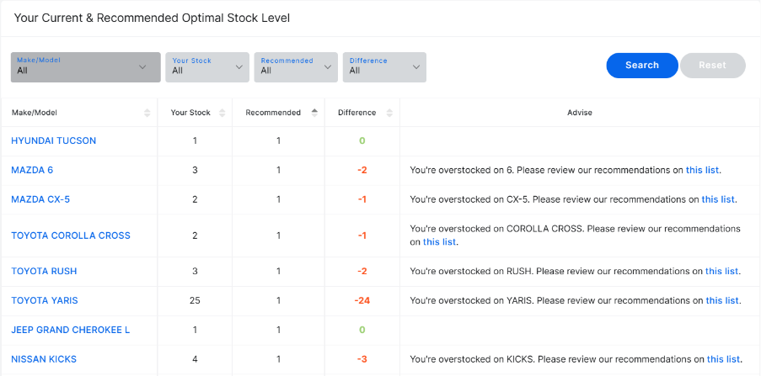
Task: Sort table by Make/Model column icon
Action: point(147,113)
